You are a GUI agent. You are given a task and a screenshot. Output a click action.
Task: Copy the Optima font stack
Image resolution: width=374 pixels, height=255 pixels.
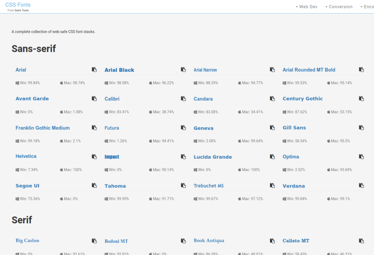coord(361,157)
